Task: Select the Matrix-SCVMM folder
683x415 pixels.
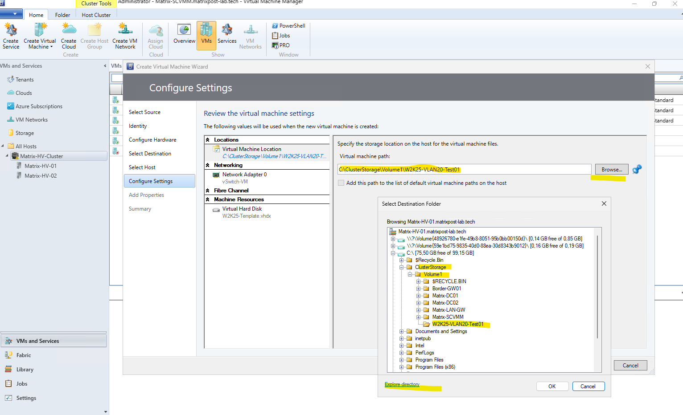Action: pos(448,317)
